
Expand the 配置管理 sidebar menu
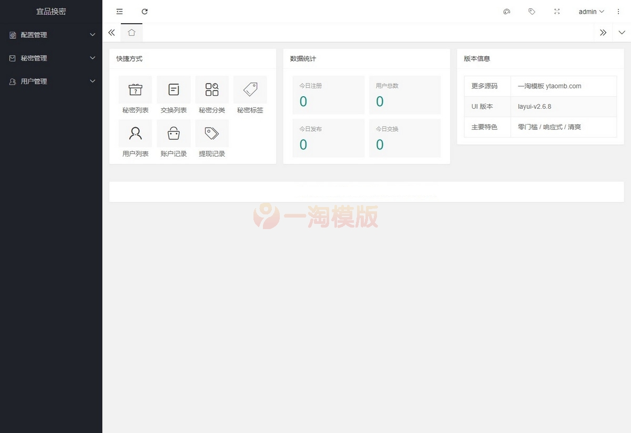point(51,35)
